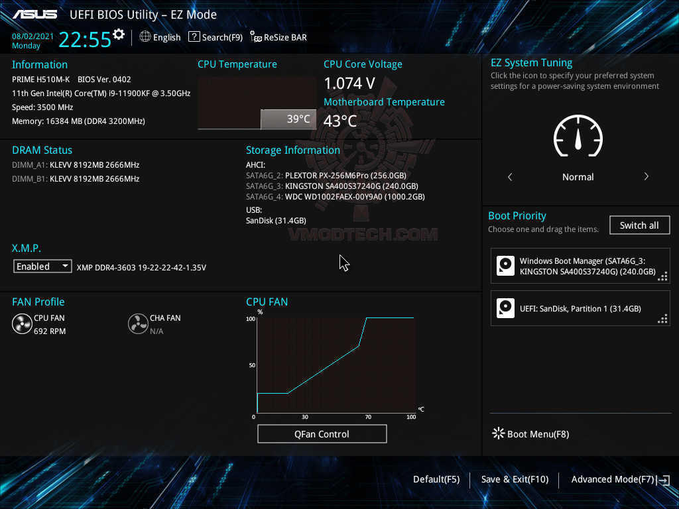The height and width of the screenshot is (509, 679).
Task: Click the UEFI SanDisk disk icon
Action: [505, 308]
